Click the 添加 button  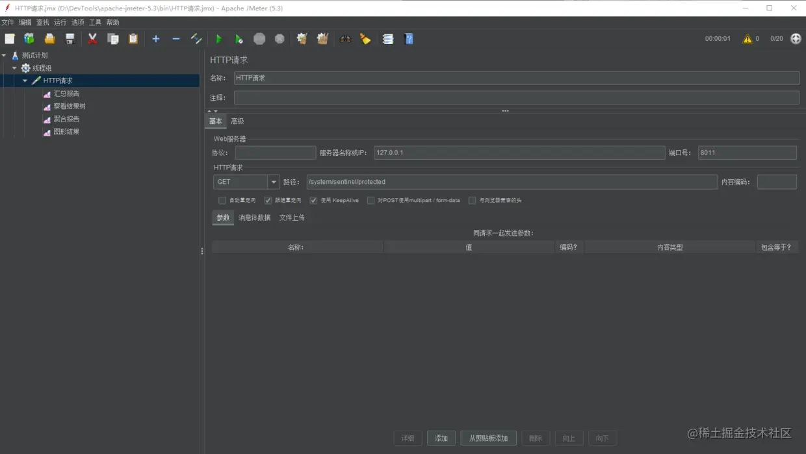coord(441,438)
